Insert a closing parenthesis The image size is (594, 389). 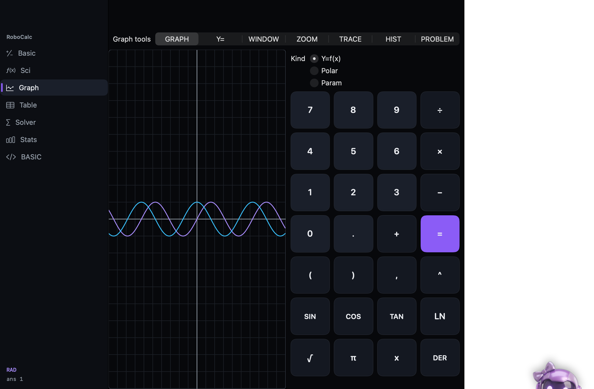(353, 275)
